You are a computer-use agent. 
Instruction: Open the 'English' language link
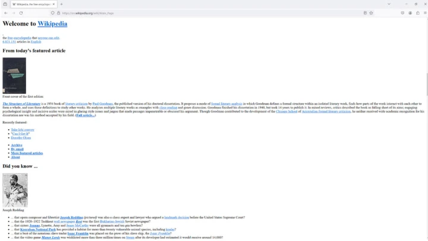tap(36, 41)
